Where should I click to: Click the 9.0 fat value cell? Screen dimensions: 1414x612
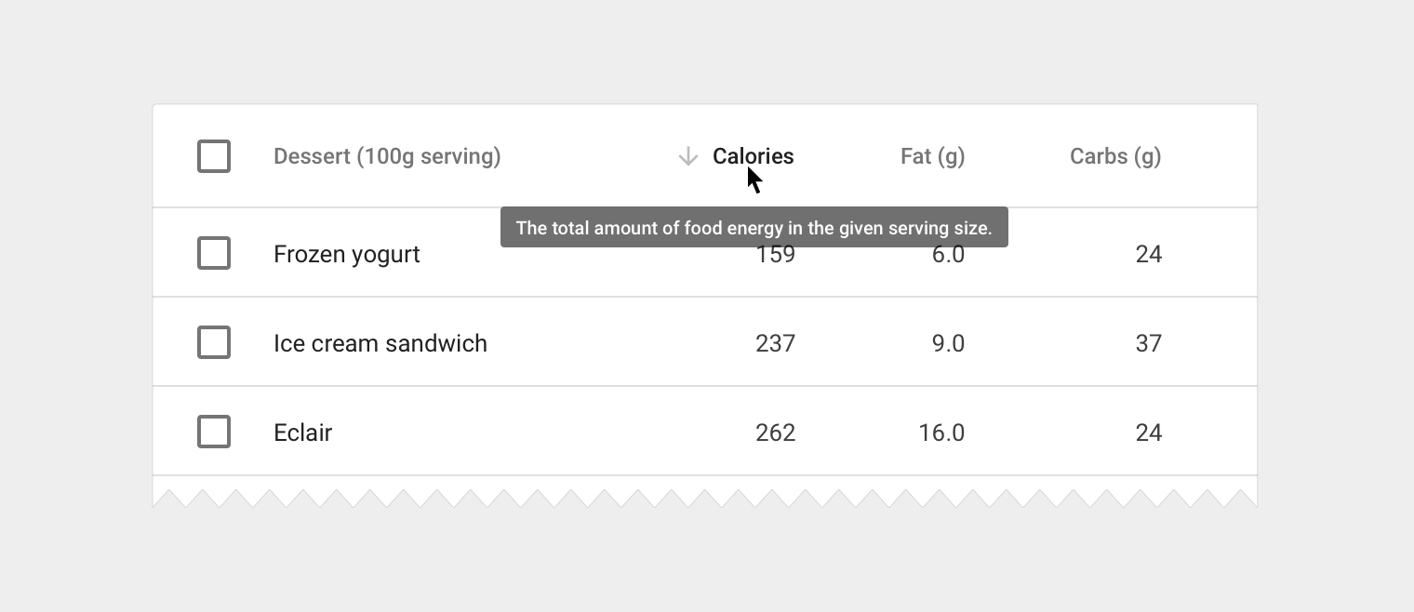coord(948,343)
